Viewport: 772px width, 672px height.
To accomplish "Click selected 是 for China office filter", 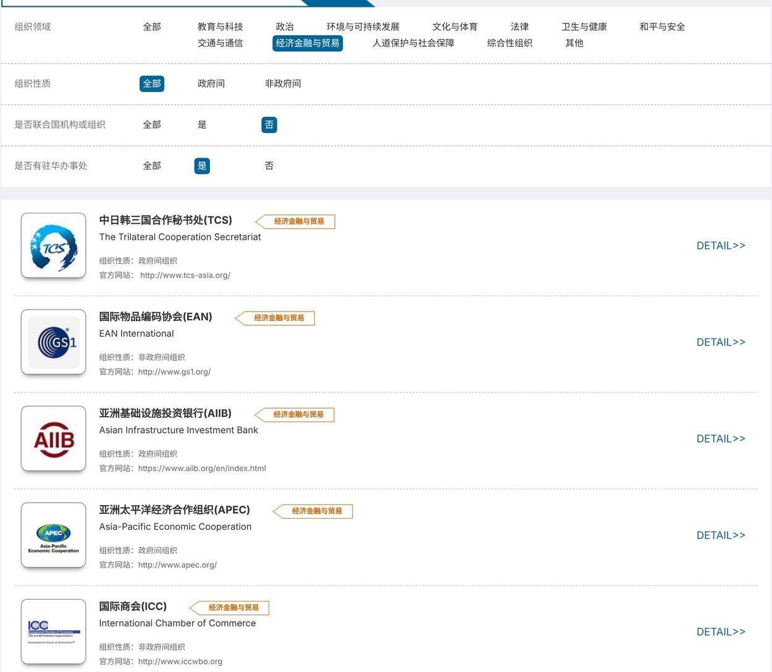I will pos(202,166).
